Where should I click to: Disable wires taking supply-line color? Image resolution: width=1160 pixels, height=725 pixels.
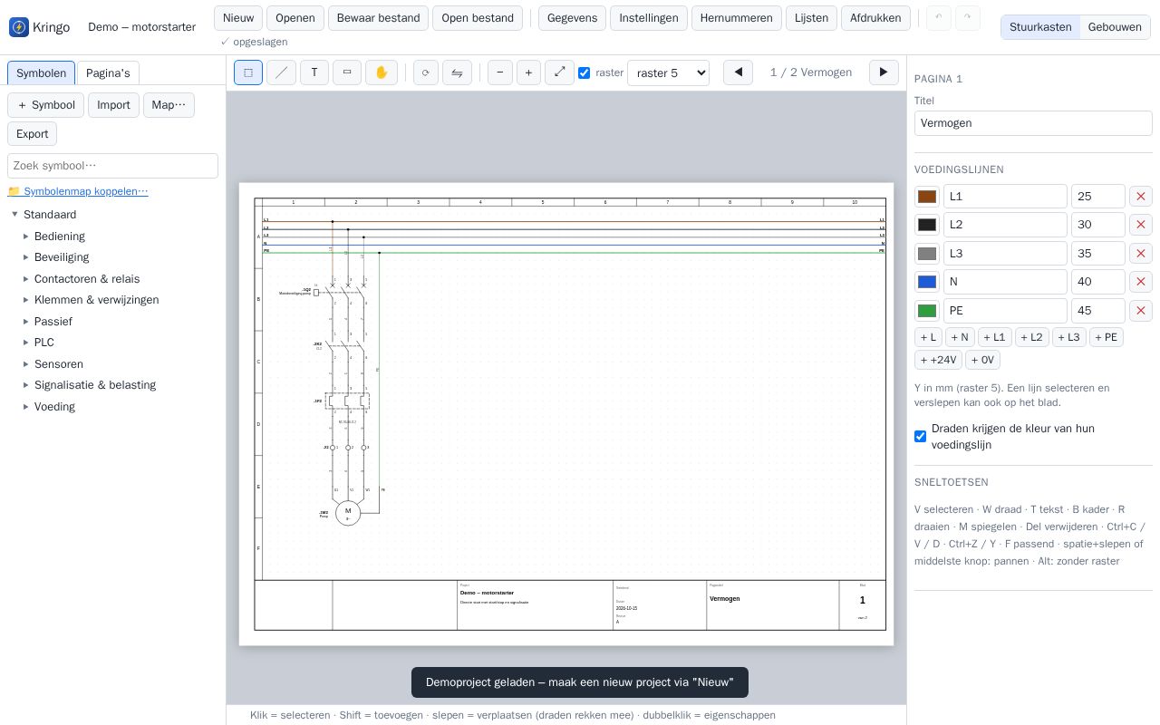click(x=920, y=437)
